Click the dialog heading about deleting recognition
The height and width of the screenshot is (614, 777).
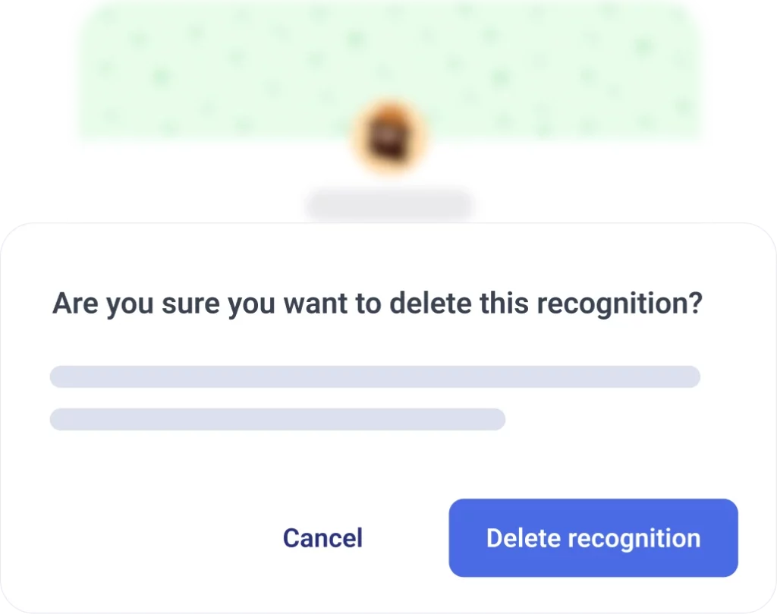[x=377, y=304]
